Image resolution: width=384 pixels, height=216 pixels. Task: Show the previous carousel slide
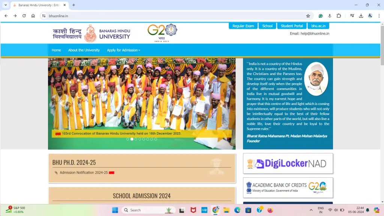pos(62,103)
